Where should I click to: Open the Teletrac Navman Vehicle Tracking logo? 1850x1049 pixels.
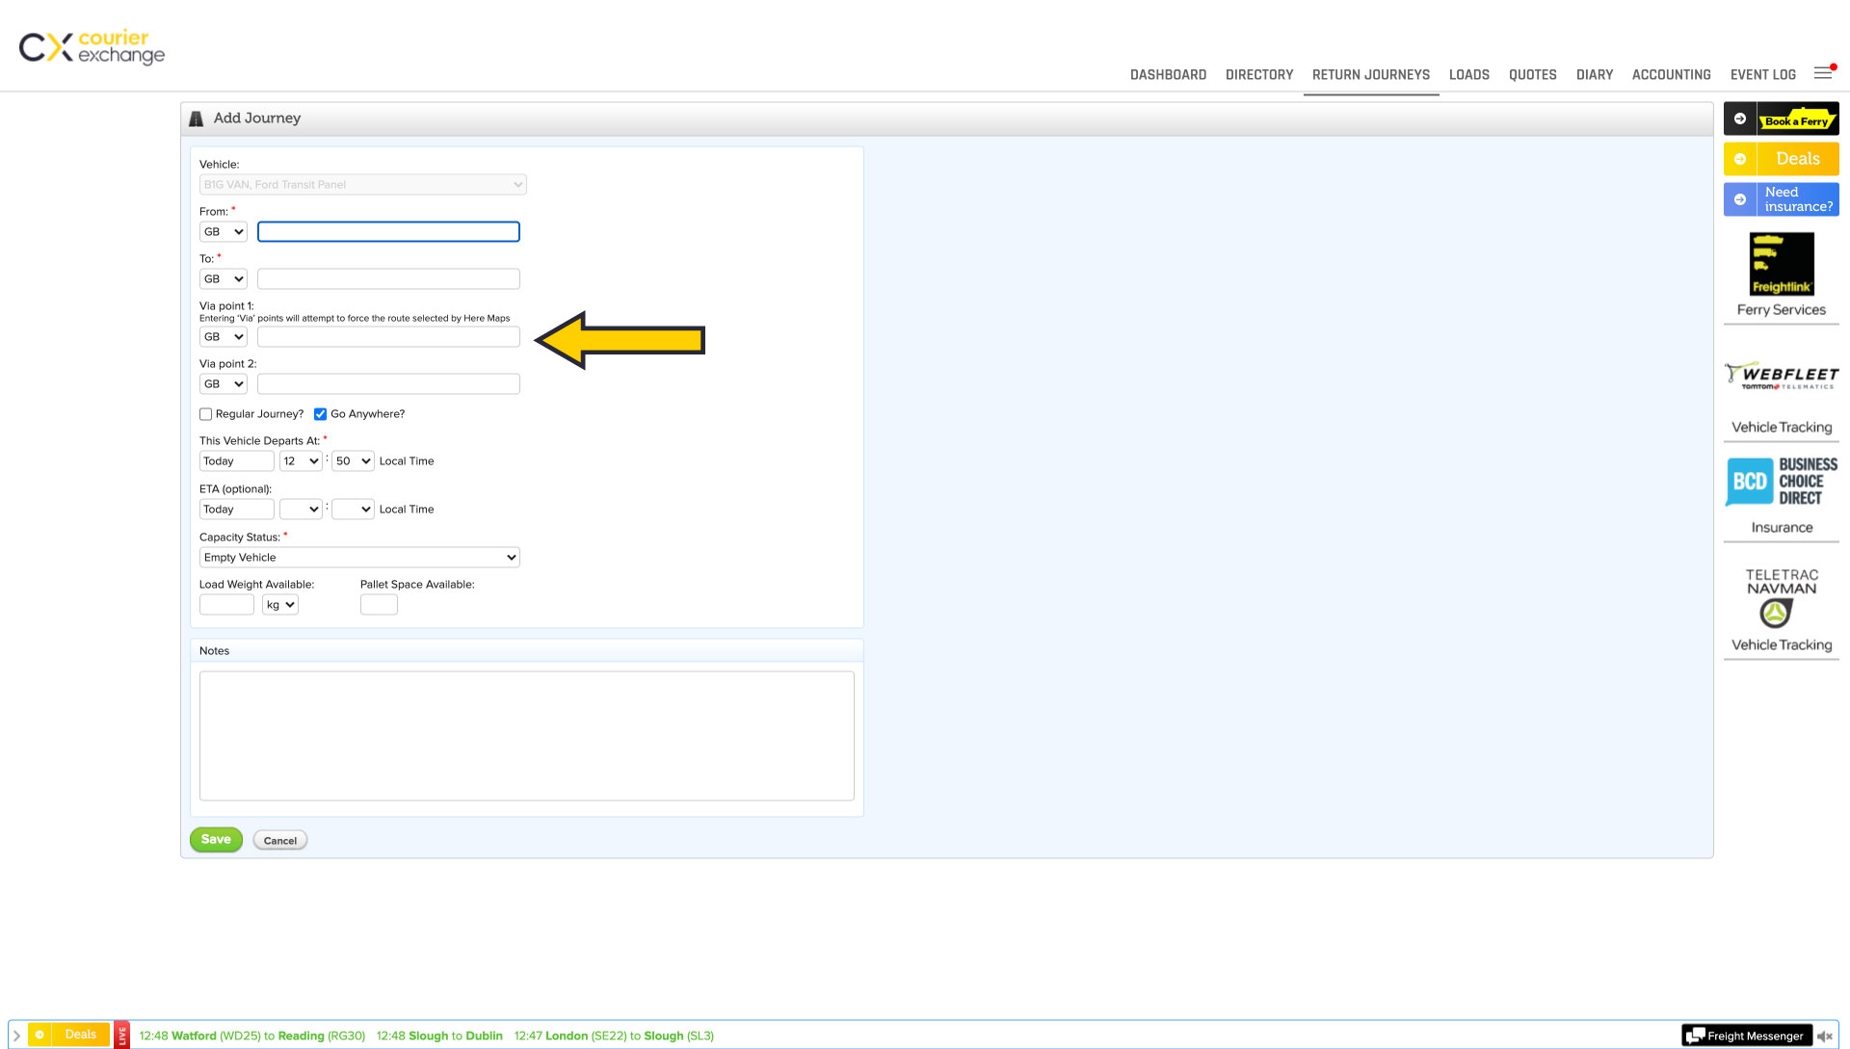pos(1781,597)
